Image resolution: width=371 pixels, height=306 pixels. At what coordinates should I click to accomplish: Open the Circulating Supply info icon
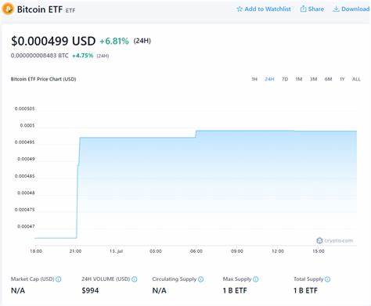(200, 279)
